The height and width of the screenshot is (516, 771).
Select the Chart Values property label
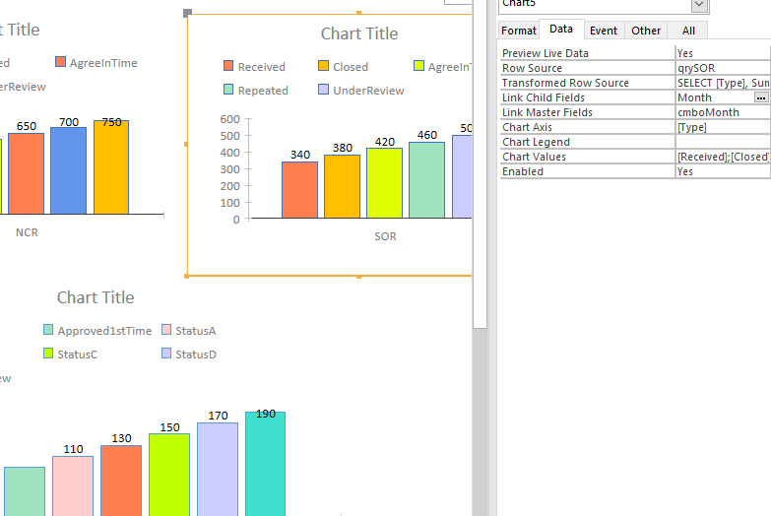point(534,157)
